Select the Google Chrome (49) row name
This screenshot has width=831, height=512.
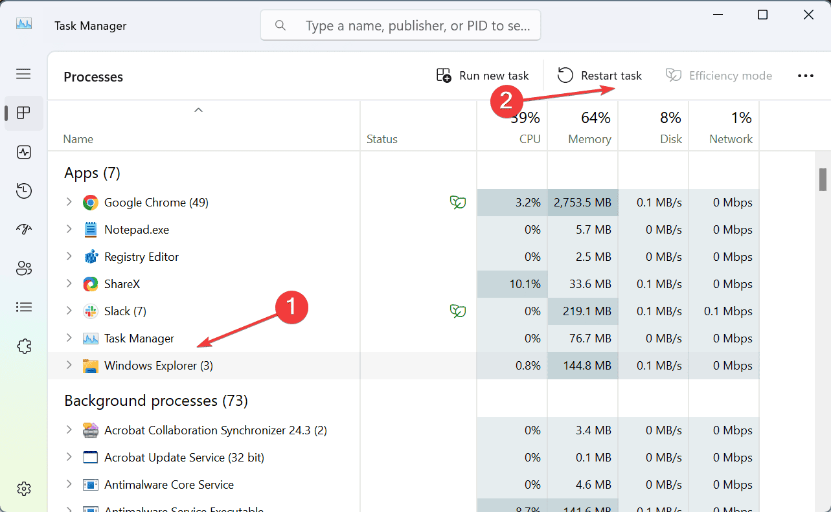click(x=156, y=203)
